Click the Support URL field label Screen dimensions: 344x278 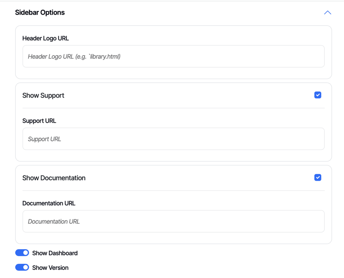point(39,121)
